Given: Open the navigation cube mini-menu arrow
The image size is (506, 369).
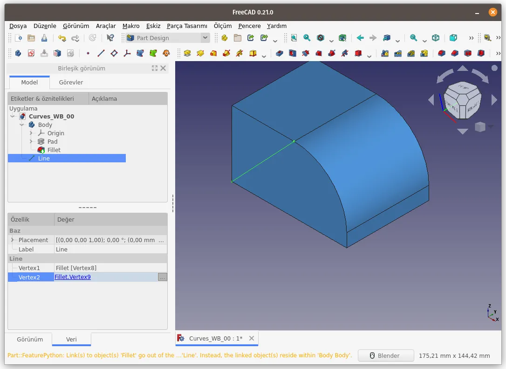Looking at the screenshot, I should pos(491,127).
